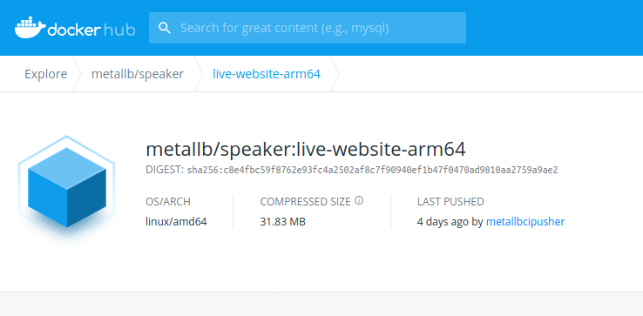Click the OS/ARCH label
The image size is (643, 316).
coord(168,202)
